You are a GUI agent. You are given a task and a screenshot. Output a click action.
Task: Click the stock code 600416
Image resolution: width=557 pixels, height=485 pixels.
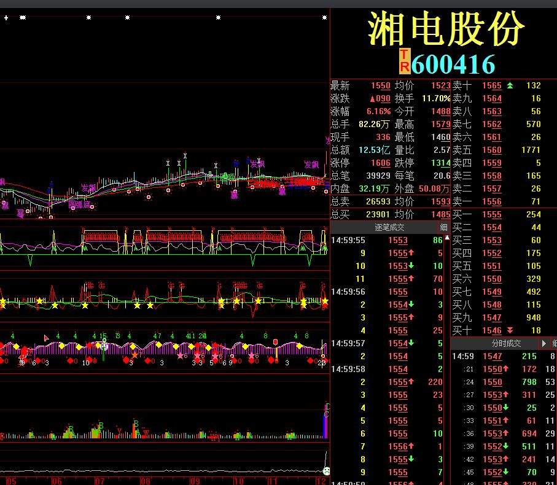[x=453, y=64]
